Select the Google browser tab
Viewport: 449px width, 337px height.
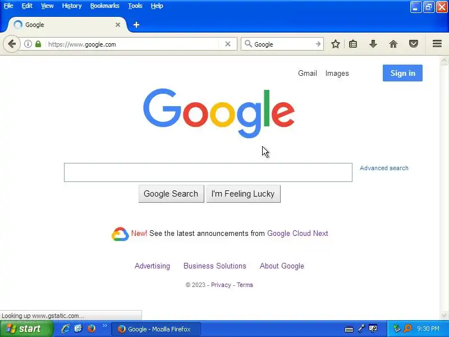click(66, 25)
